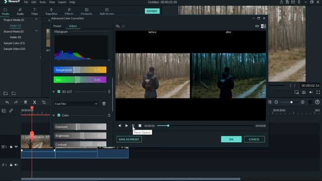The height and width of the screenshot is (181, 322).
Task: Confirm with the OK button
Action: (x=231, y=139)
